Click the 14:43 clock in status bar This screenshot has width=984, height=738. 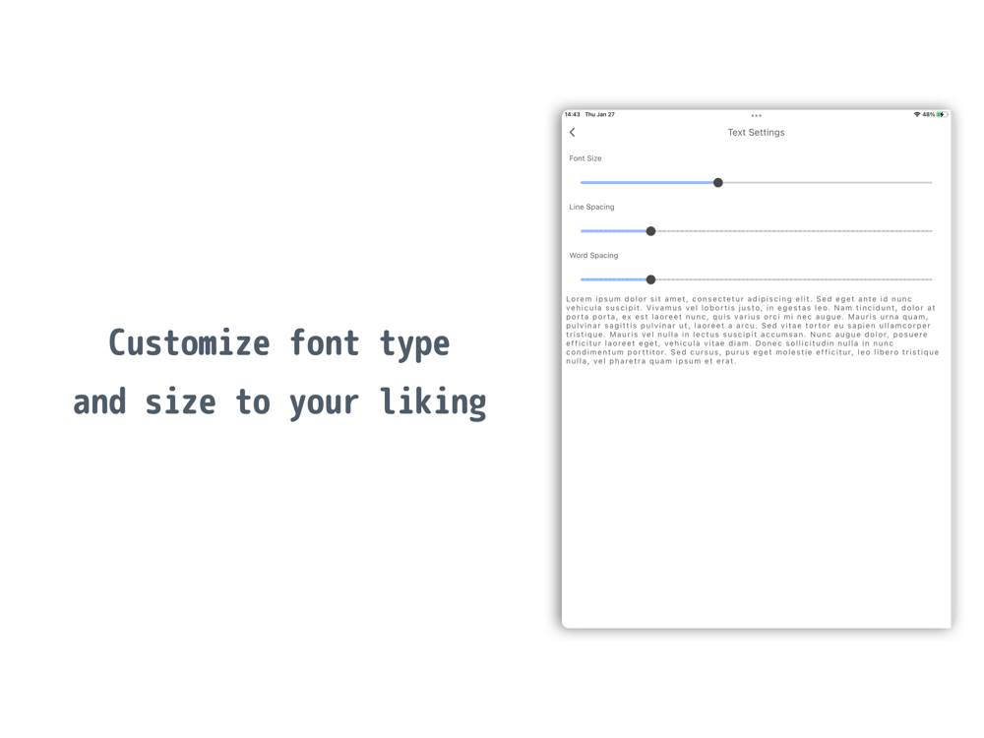(573, 114)
